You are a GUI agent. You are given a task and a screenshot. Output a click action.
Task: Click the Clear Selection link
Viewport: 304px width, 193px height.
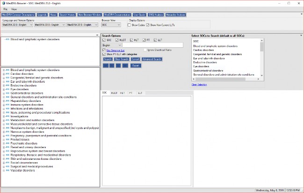(199, 85)
